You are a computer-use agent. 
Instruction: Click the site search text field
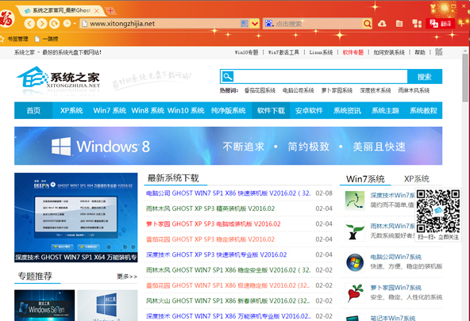coord(321,77)
